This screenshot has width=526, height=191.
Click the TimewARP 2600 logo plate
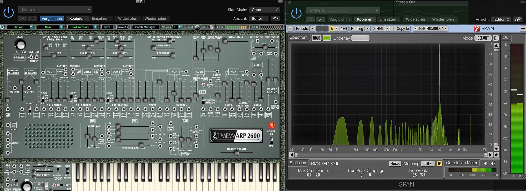tap(236, 136)
